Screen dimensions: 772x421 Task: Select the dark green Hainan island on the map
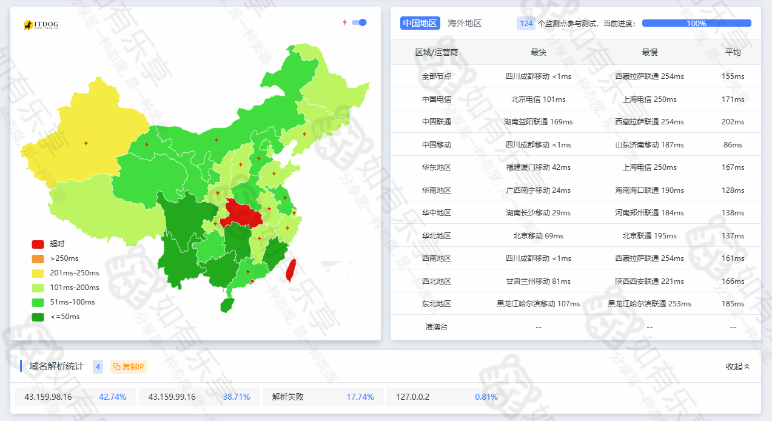click(x=227, y=305)
